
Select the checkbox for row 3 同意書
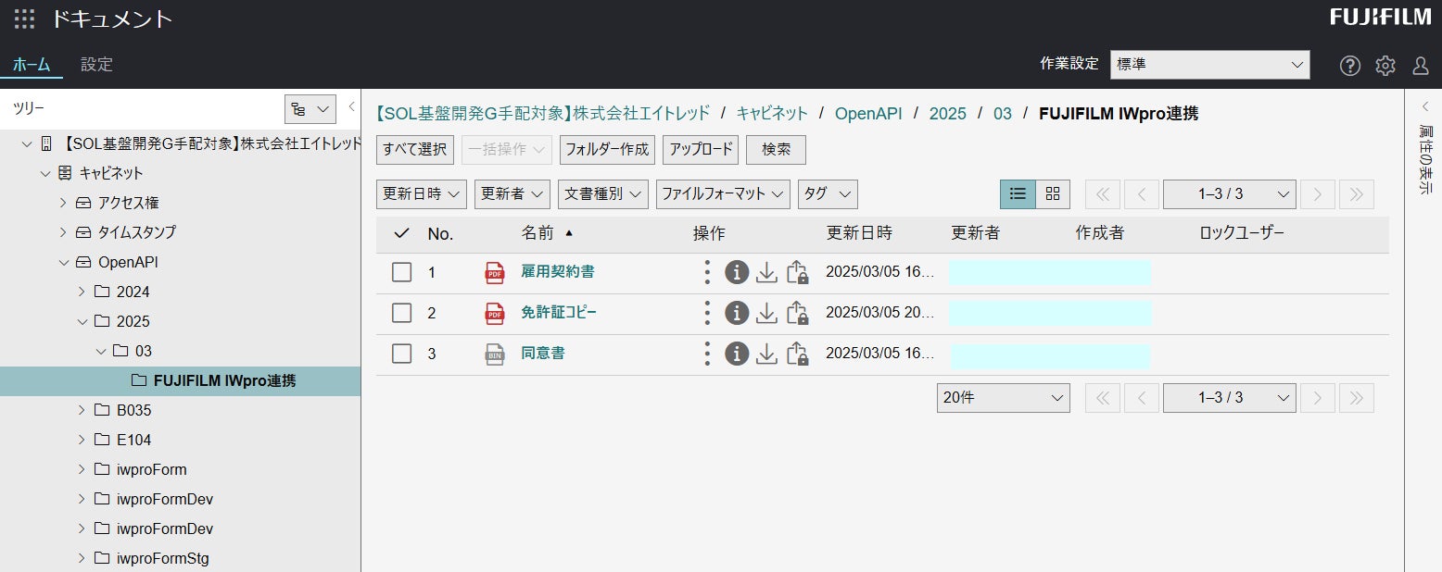click(401, 354)
